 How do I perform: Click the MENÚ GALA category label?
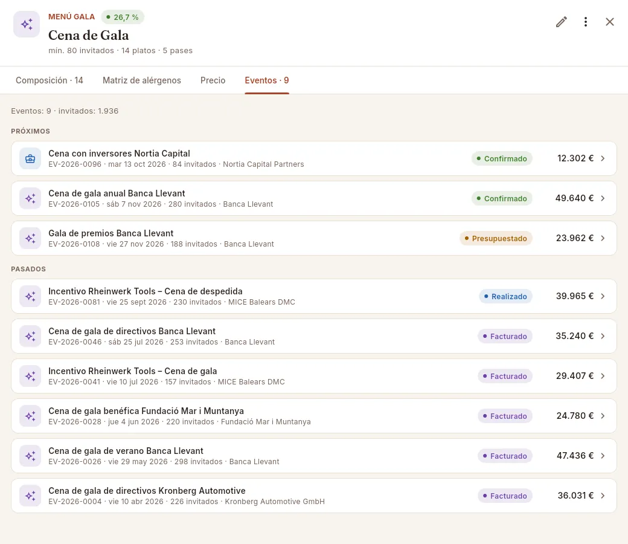point(72,17)
